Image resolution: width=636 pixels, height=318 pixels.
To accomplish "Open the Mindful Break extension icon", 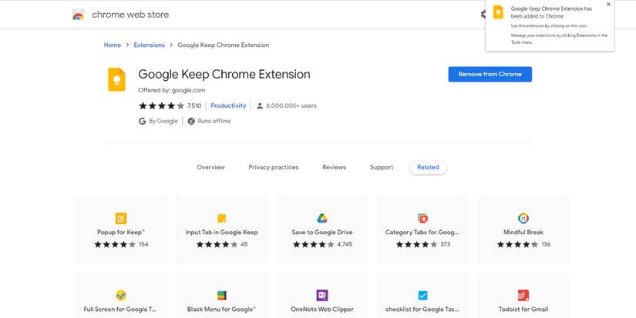I will click(x=523, y=218).
